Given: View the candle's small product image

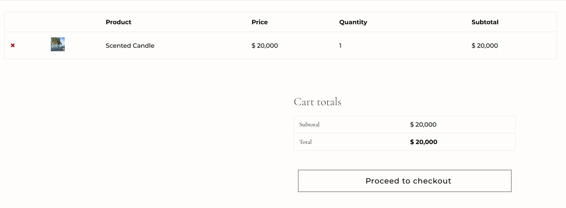Looking at the screenshot, I should tap(58, 44).
